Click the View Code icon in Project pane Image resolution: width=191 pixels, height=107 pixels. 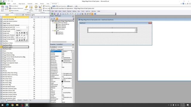coord(52,19)
